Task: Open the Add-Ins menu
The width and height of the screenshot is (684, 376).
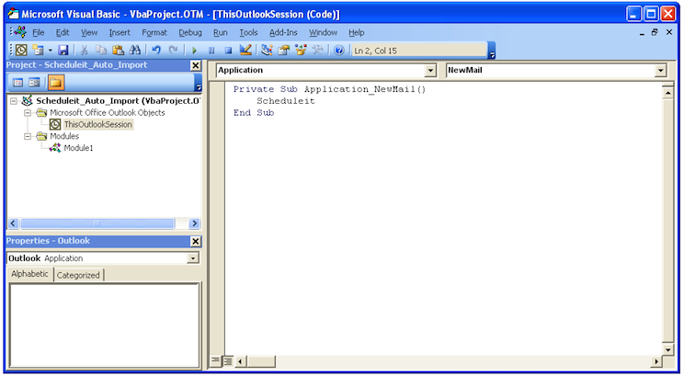Action: point(283,33)
